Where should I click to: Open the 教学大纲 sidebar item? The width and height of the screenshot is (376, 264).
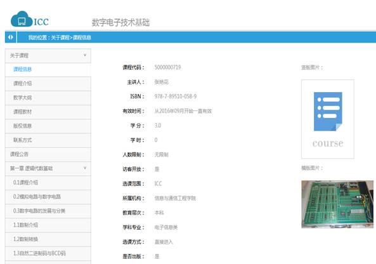[48, 98]
